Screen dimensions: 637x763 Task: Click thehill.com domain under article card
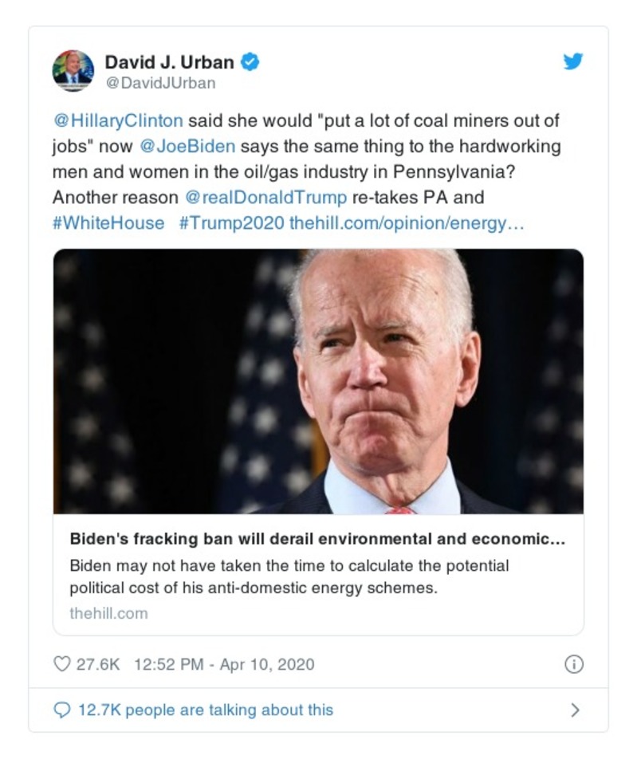click(108, 613)
